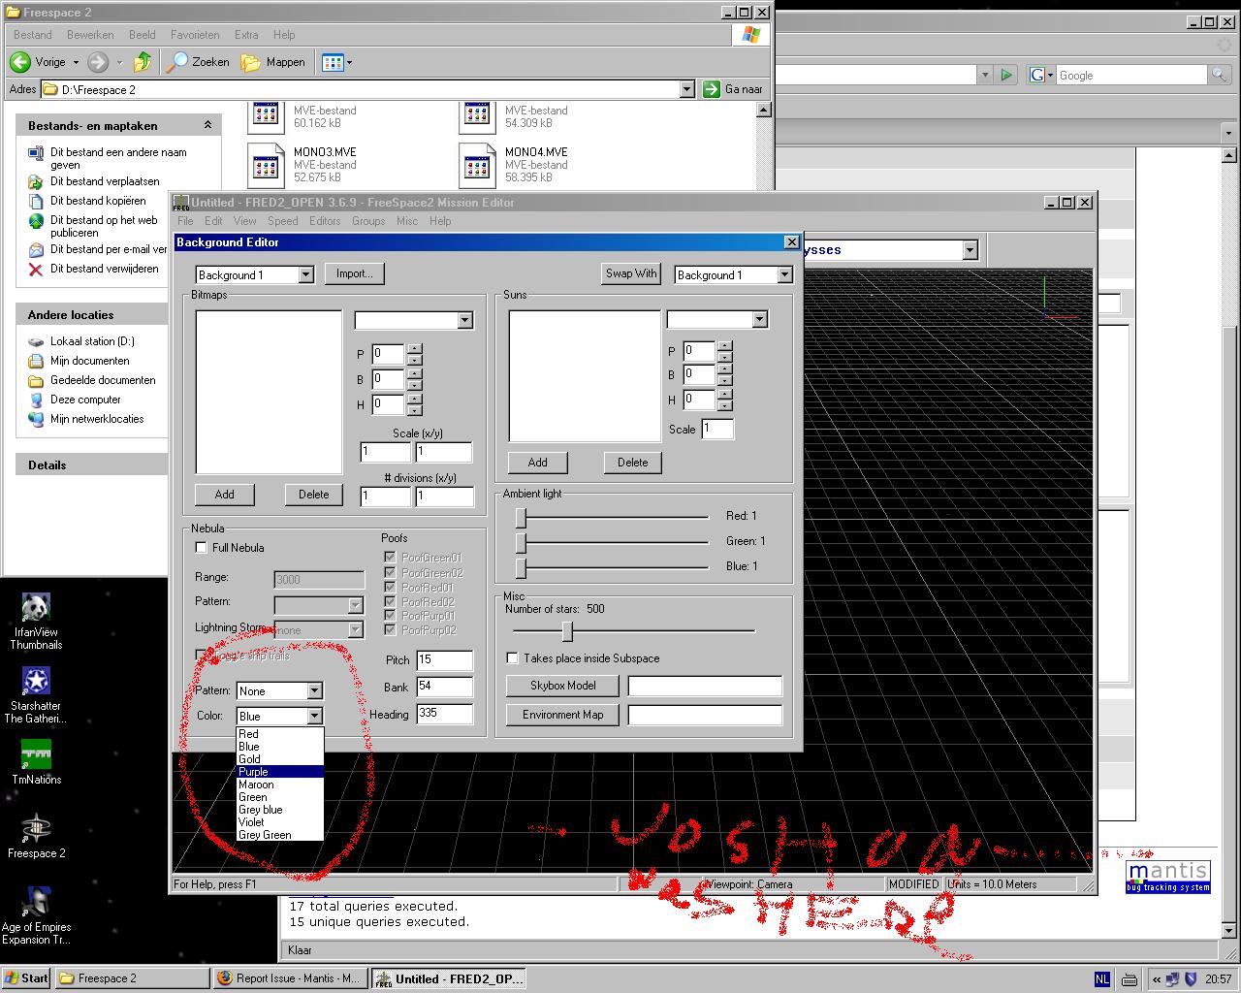Click the delete file red X icon
Image resolution: width=1241 pixels, height=993 pixels.
pyautogui.click(x=36, y=269)
